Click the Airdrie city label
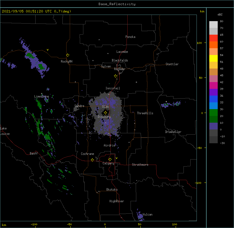 click(x=110, y=145)
